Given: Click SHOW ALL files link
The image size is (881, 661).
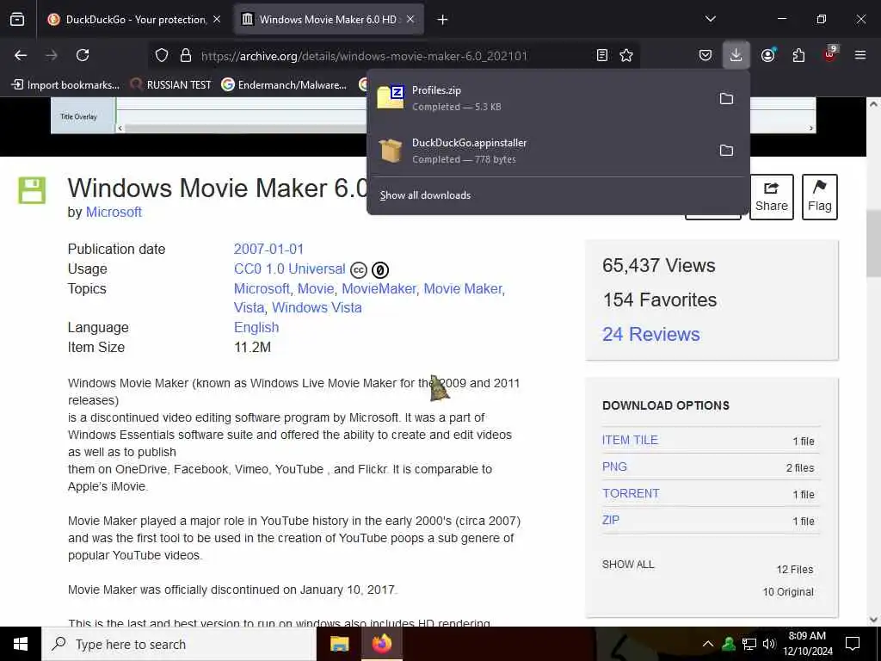Looking at the screenshot, I should pyautogui.click(x=628, y=565).
